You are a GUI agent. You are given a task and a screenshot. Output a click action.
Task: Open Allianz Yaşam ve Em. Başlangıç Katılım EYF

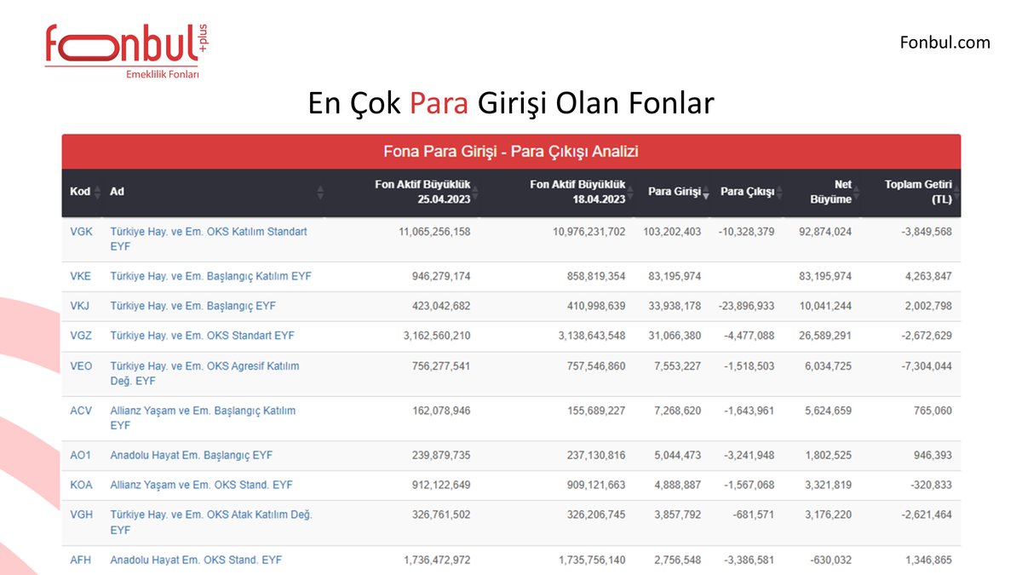204,418
